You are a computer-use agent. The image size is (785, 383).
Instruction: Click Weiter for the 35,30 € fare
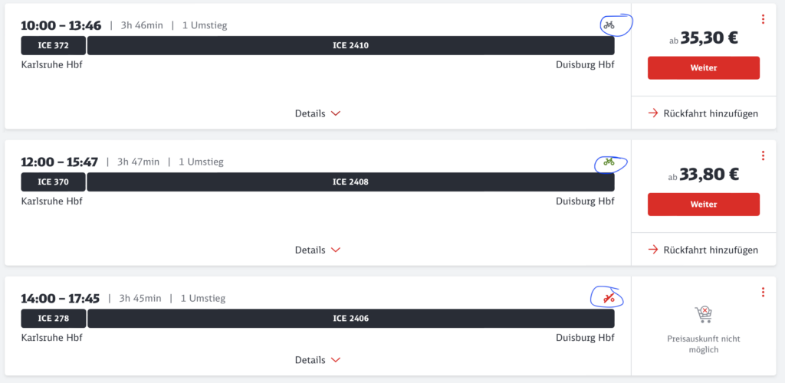click(704, 68)
